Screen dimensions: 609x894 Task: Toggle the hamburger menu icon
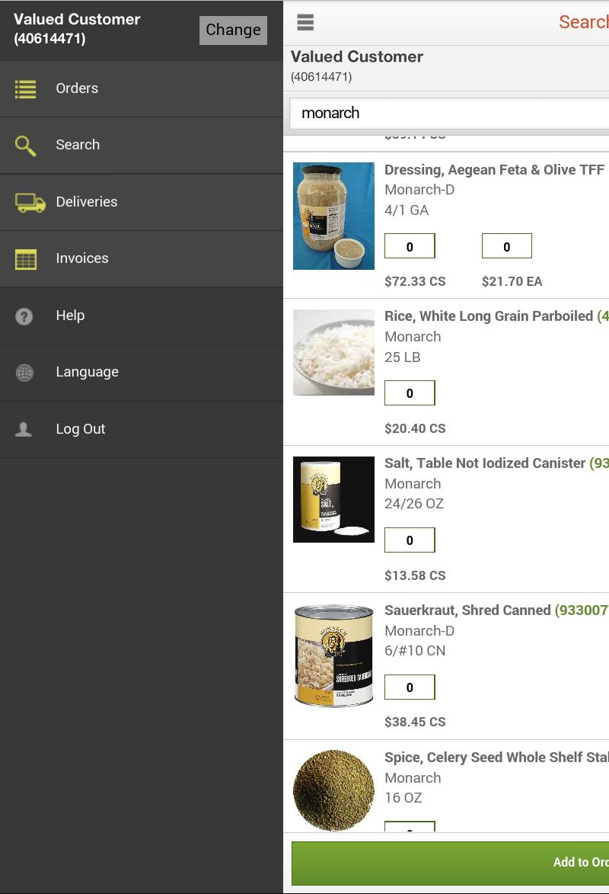pos(305,22)
